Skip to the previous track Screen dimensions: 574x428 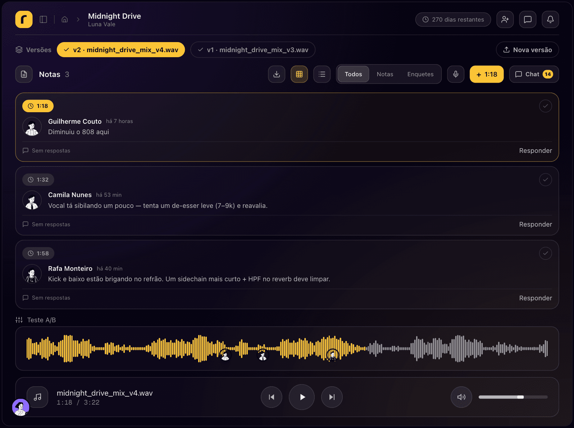(x=272, y=397)
